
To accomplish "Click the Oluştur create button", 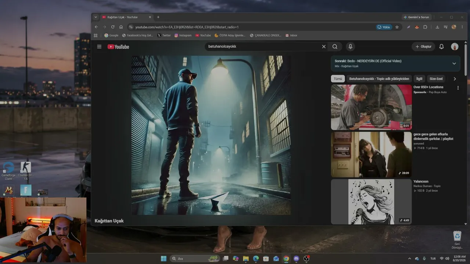I will 423,47.
